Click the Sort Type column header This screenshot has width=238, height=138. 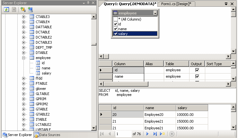(x=214, y=64)
